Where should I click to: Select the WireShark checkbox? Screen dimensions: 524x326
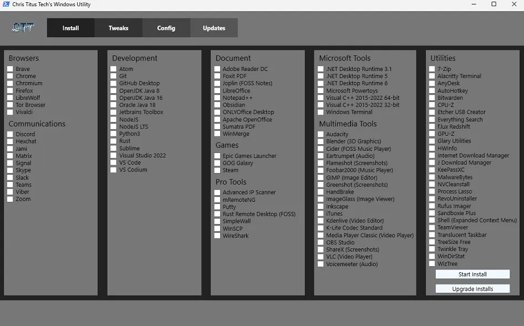click(217, 236)
